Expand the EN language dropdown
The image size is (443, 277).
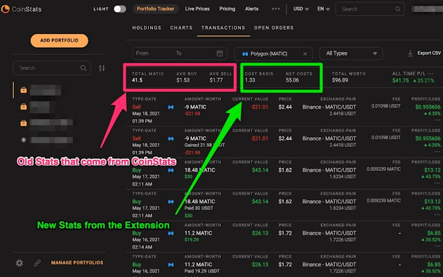click(323, 9)
